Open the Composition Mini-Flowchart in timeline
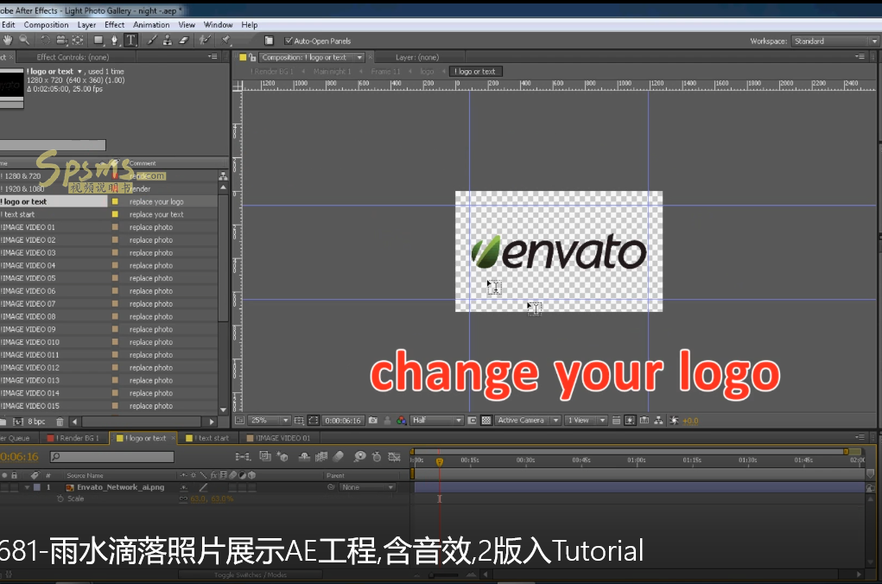This screenshot has width=882, height=584. point(243,457)
